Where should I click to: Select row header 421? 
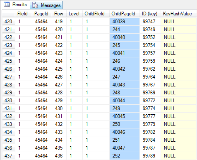(x=9, y=30)
